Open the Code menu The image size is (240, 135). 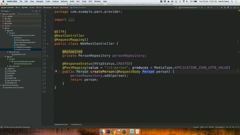[x=48, y=1]
